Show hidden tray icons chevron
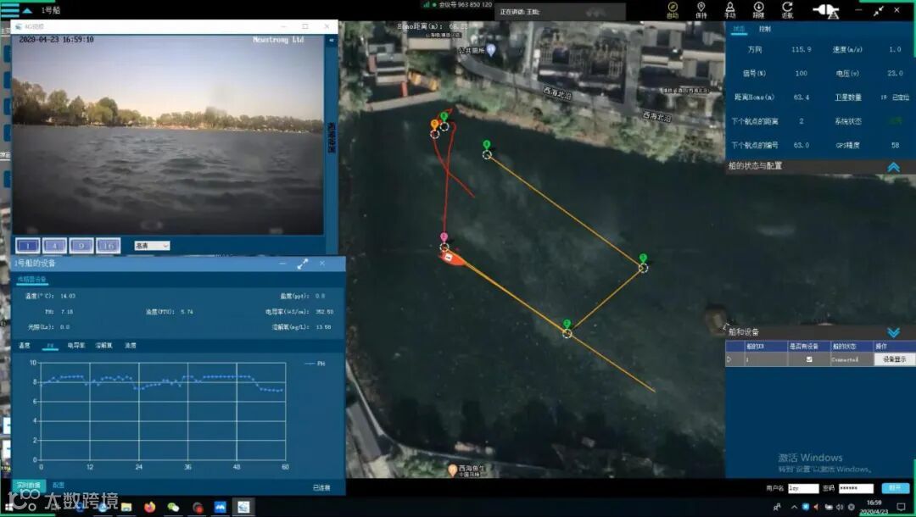Image resolution: width=916 pixels, height=517 pixels. pyautogui.click(x=794, y=507)
